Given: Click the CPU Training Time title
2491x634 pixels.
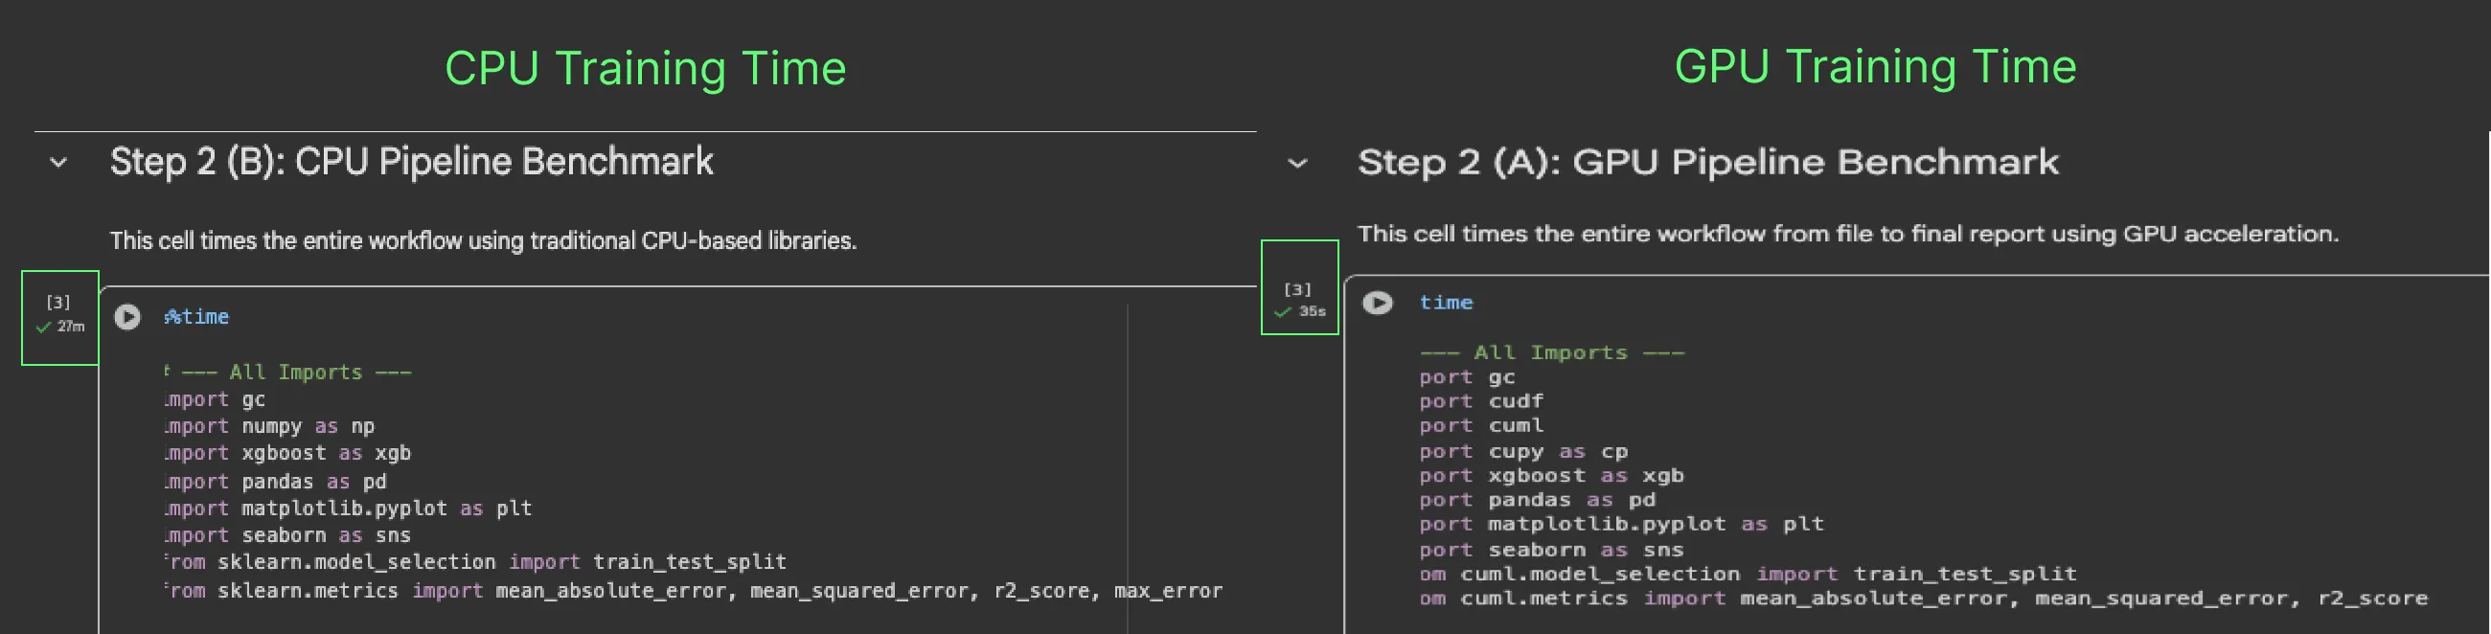Looking at the screenshot, I should pyautogui.click(x=645, y=69).
